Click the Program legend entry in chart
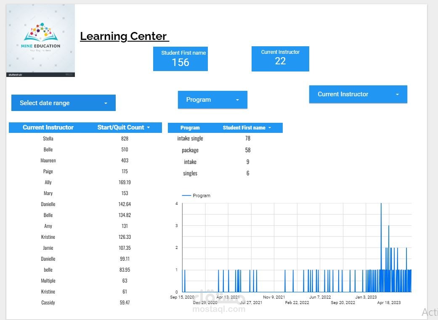Viewport: 438px width, 320px height. coord(196,196)
